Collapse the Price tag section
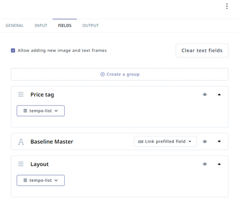This screenshot has height=208, width=239. click(x=219, y=94)
